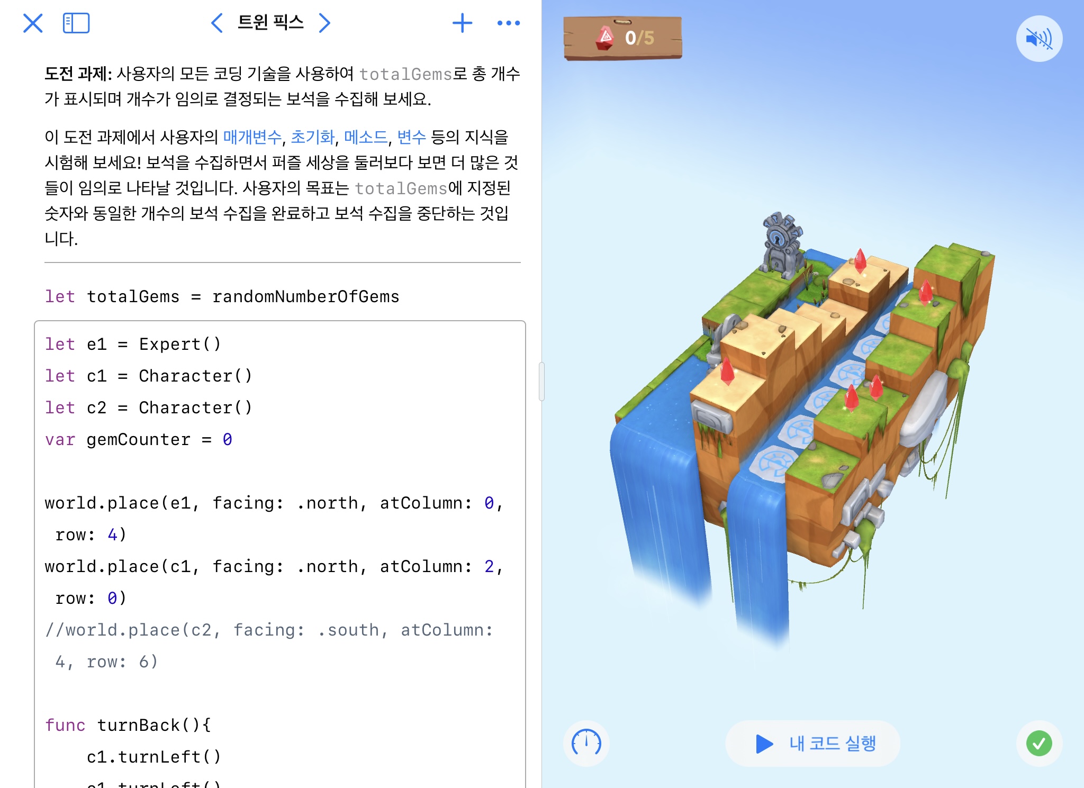Open the 매개변수 glossary link
The image size is (1084, 788).
pos(252,137)
